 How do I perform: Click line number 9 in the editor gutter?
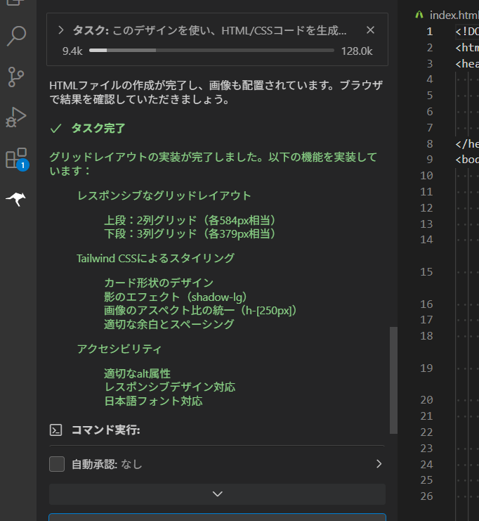[x=429, y=159]
